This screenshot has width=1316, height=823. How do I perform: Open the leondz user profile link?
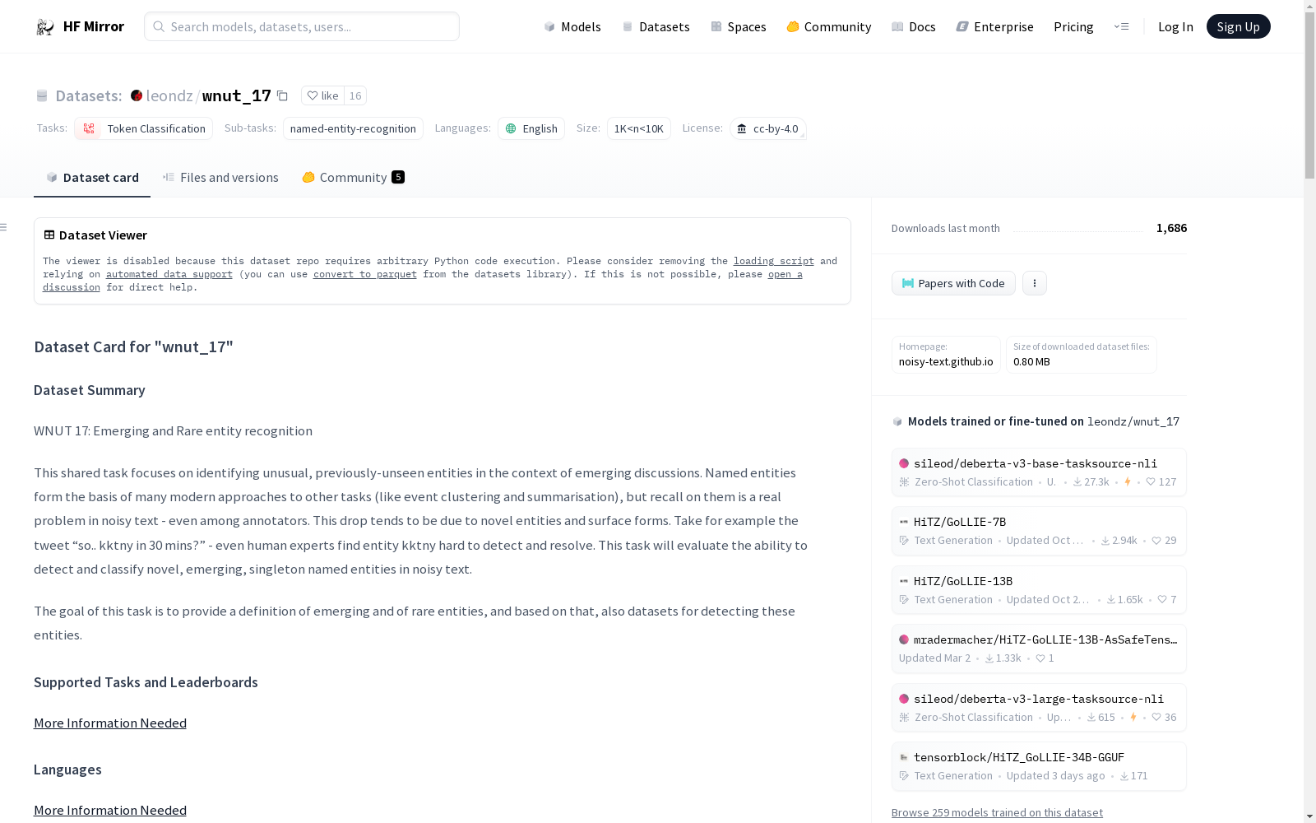coord(169,95)
